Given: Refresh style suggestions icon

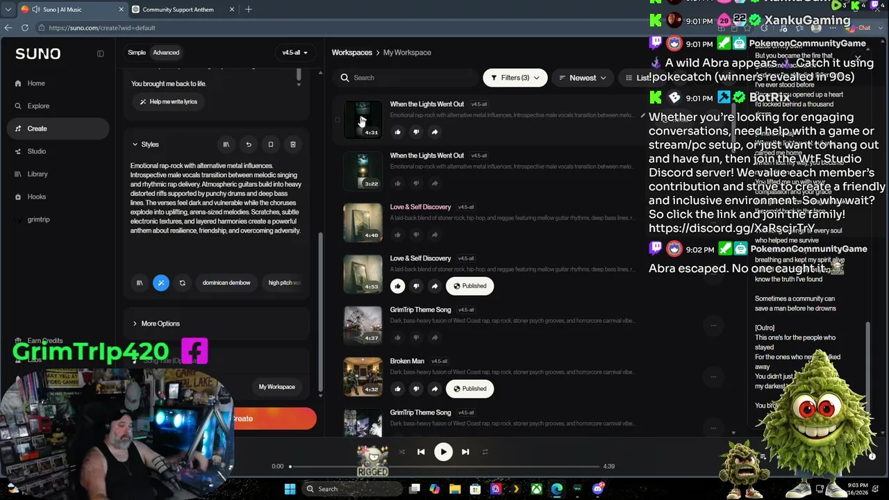Looking at the screenshot, I should [x=183, y=283].
